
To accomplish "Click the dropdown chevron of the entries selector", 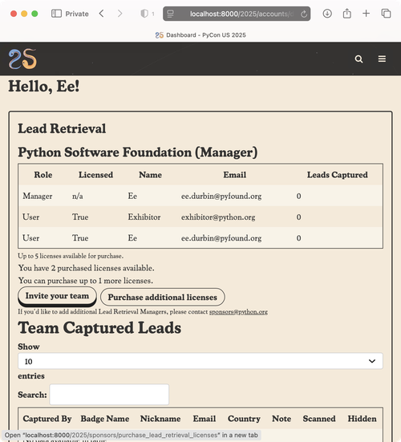I will 372,361.
